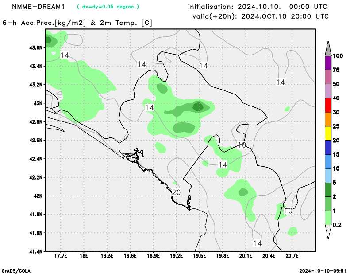Click the legend value 40

pos(336,98)
